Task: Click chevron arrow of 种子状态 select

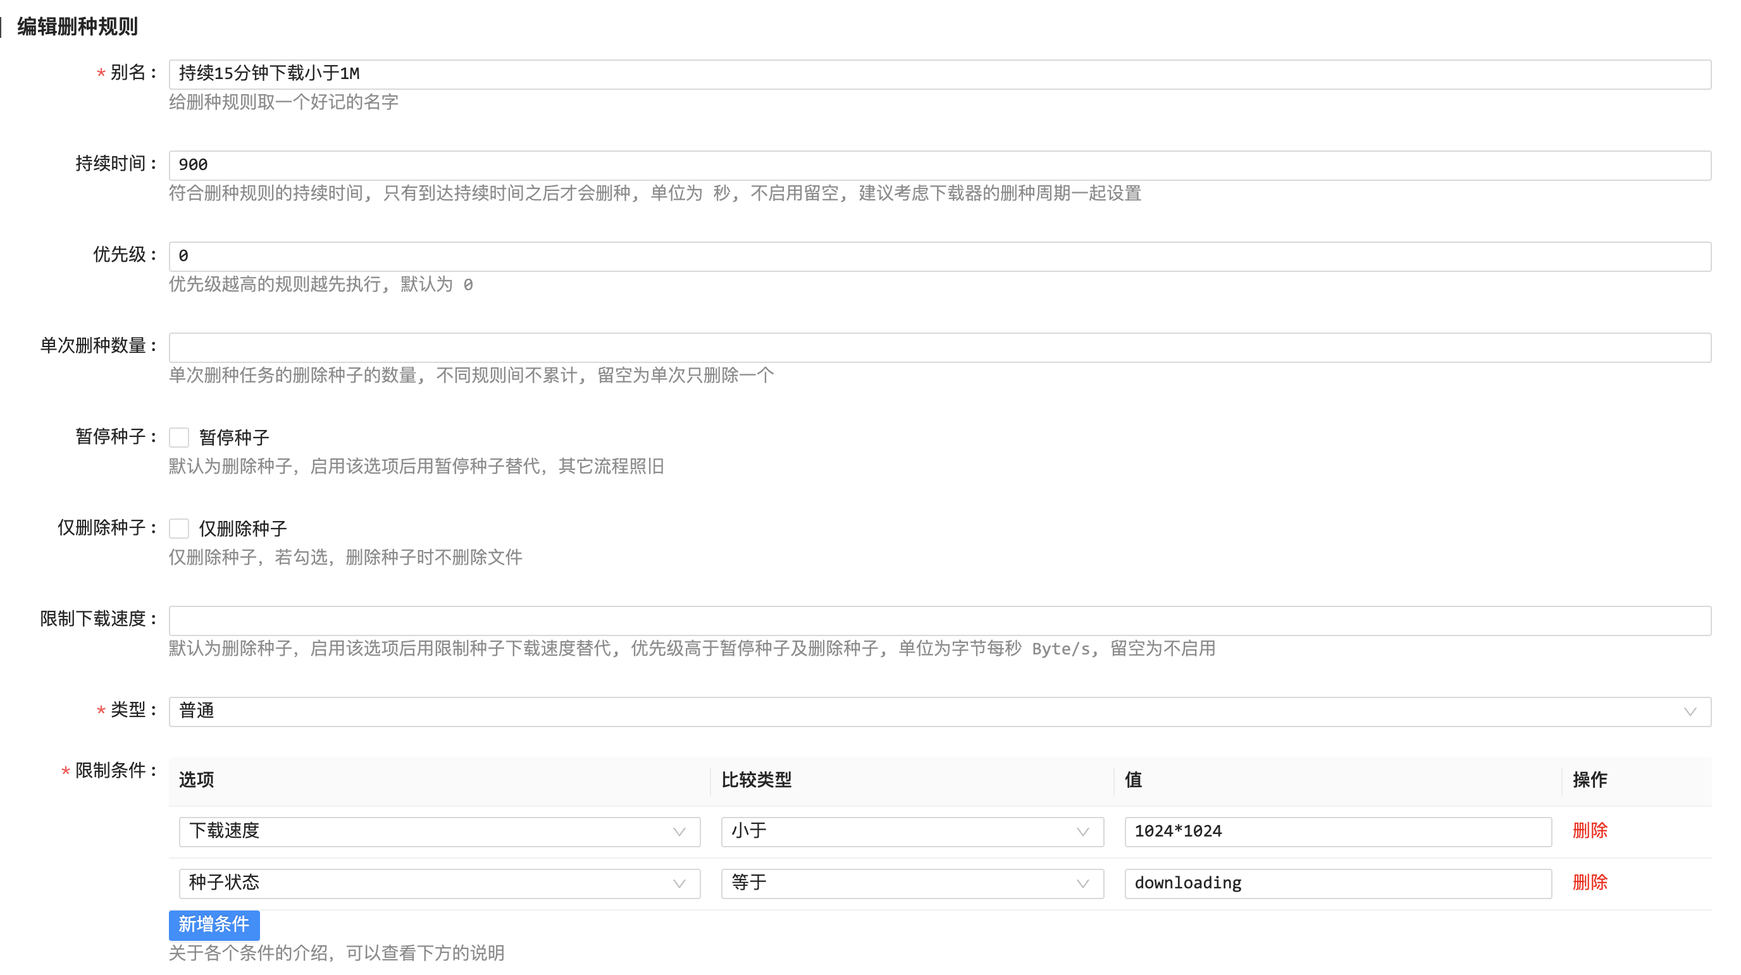Action: coord(679,884)
